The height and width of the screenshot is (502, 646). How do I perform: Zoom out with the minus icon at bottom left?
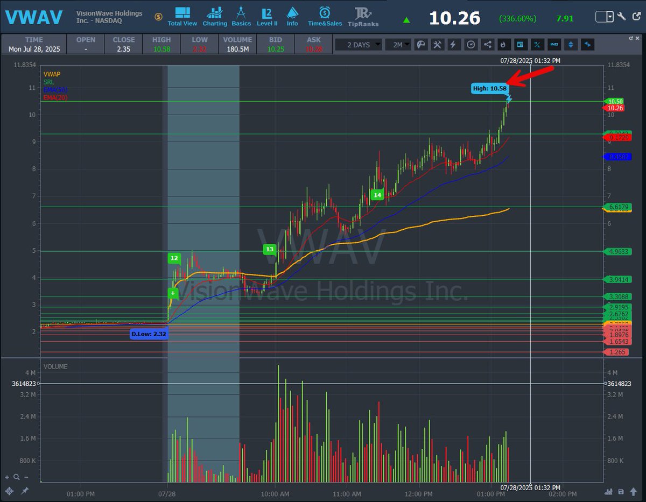26,477
